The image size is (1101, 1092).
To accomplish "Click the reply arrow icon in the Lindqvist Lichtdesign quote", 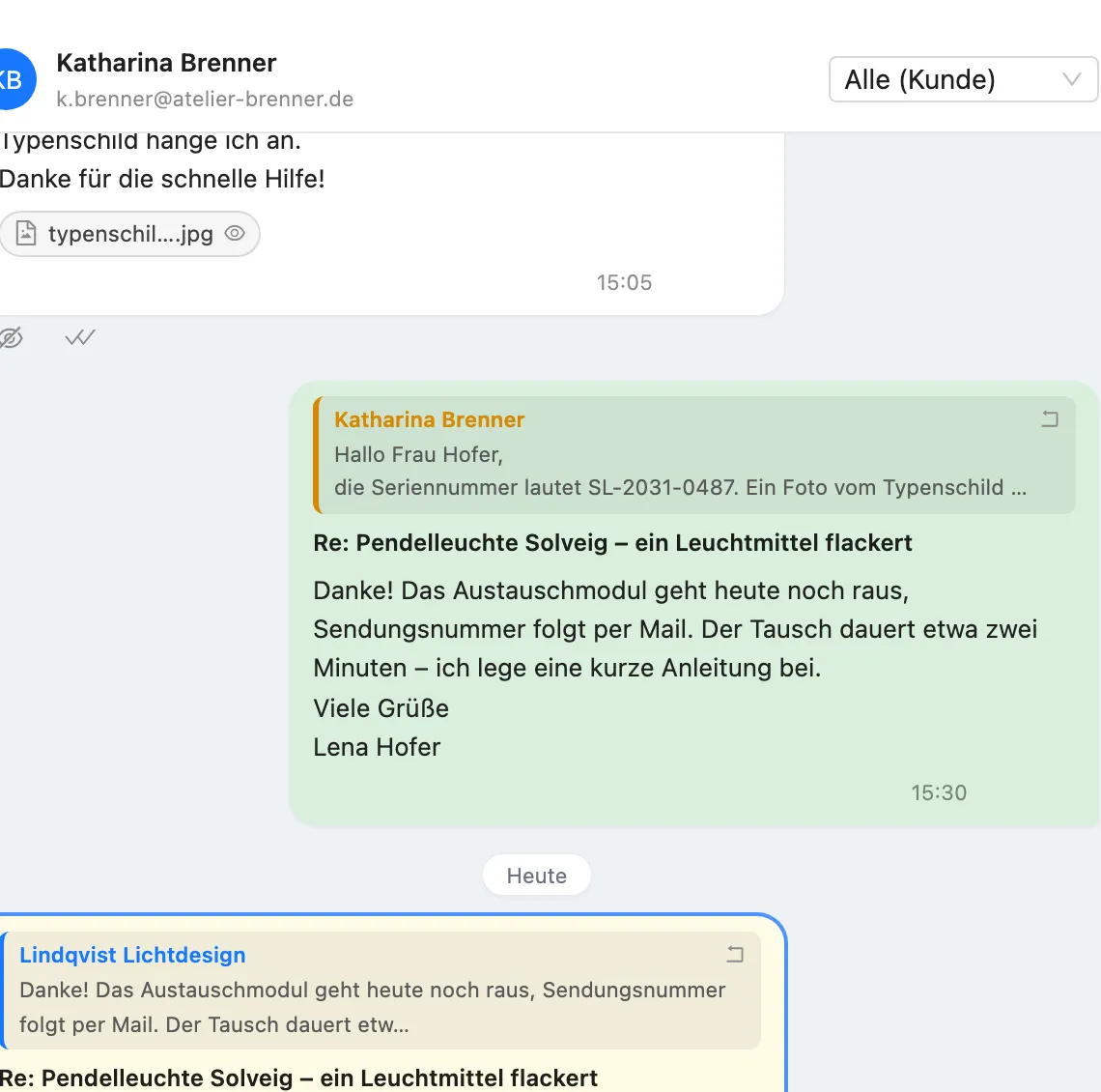I will (x=735, y=954).
